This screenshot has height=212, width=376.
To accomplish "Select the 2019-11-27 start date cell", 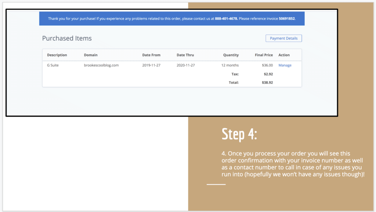I will pyautogui.click(x=151, y=65).
